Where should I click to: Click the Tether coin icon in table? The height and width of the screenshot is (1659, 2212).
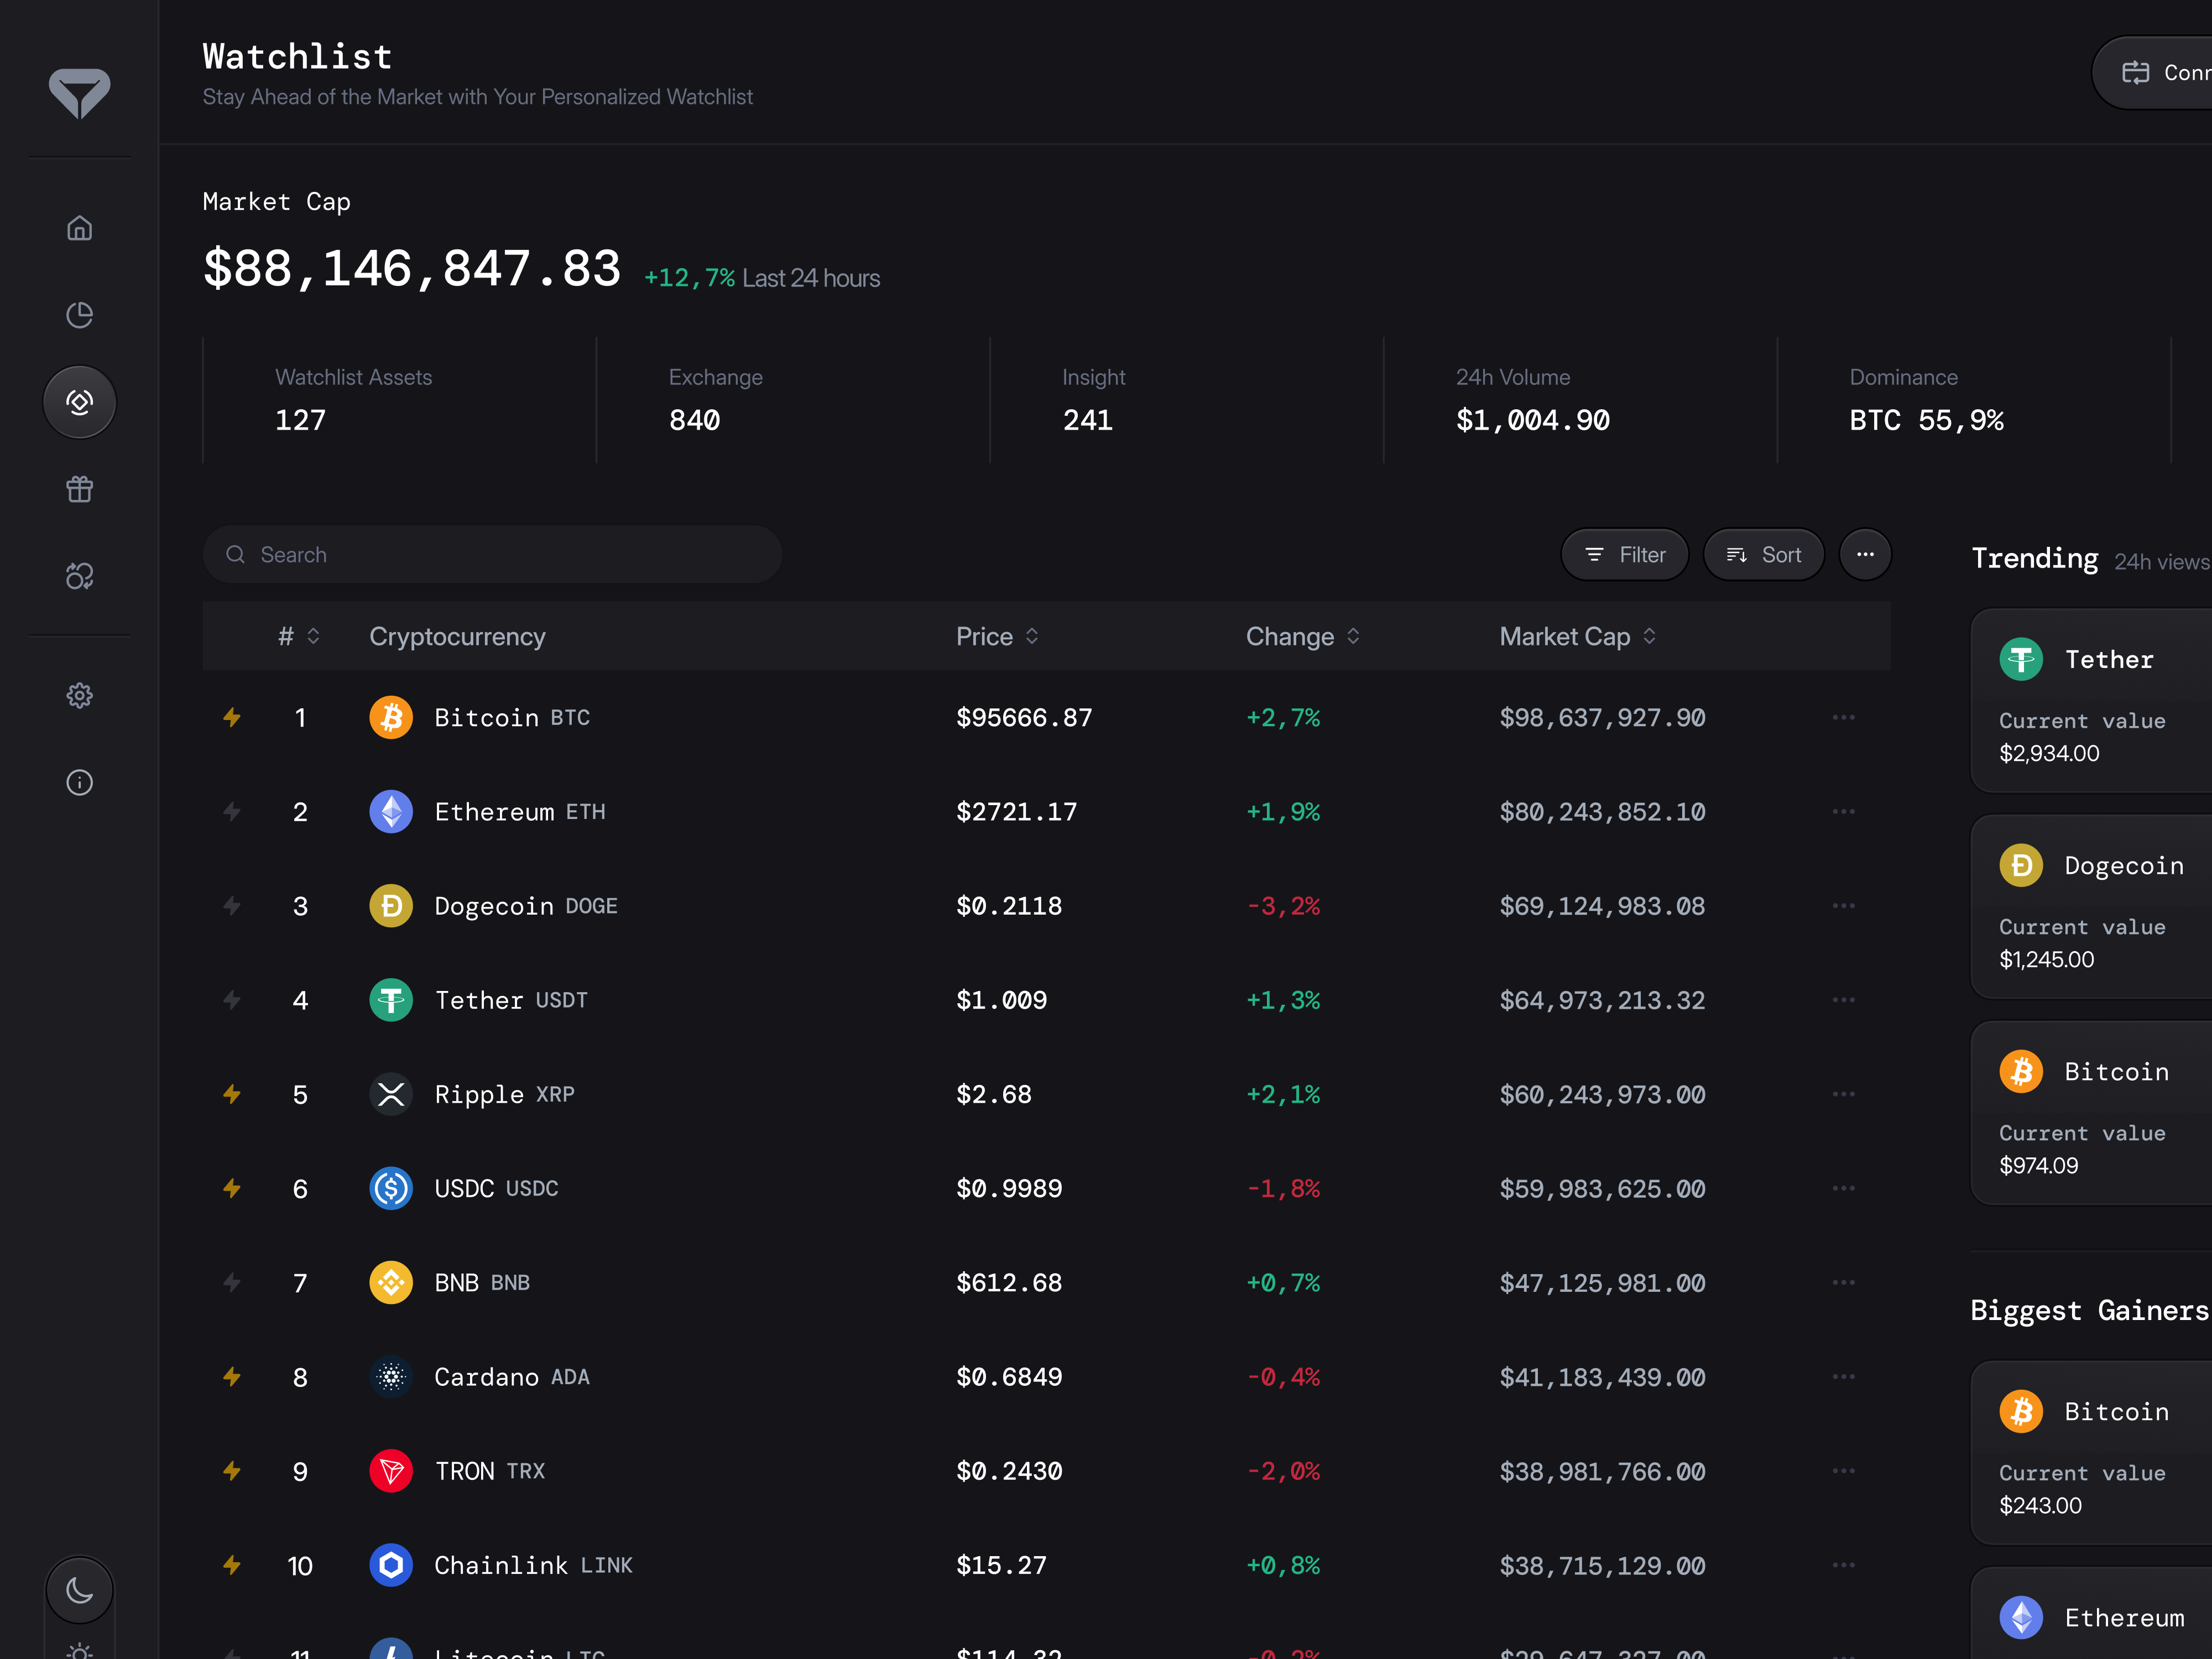tap(391, 1000)
